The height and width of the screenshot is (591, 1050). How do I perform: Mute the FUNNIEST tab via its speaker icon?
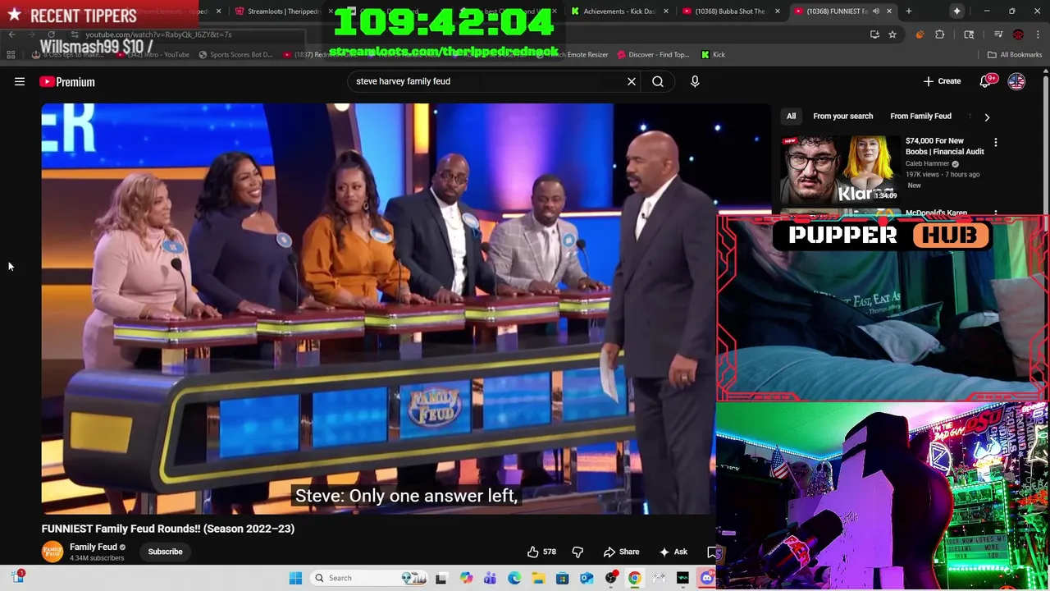[x=876, y=11]
